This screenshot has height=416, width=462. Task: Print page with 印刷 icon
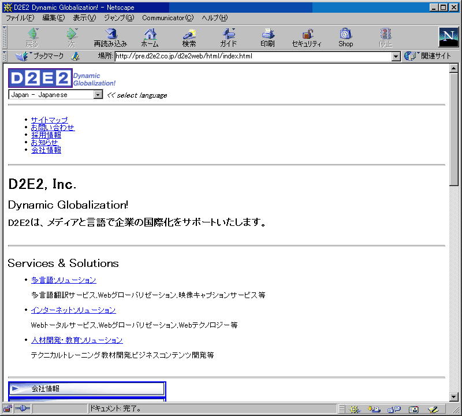(267, 37)
